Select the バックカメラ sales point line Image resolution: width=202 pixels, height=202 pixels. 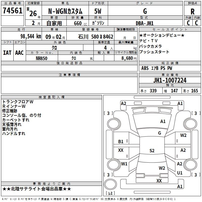click(151, 46)
